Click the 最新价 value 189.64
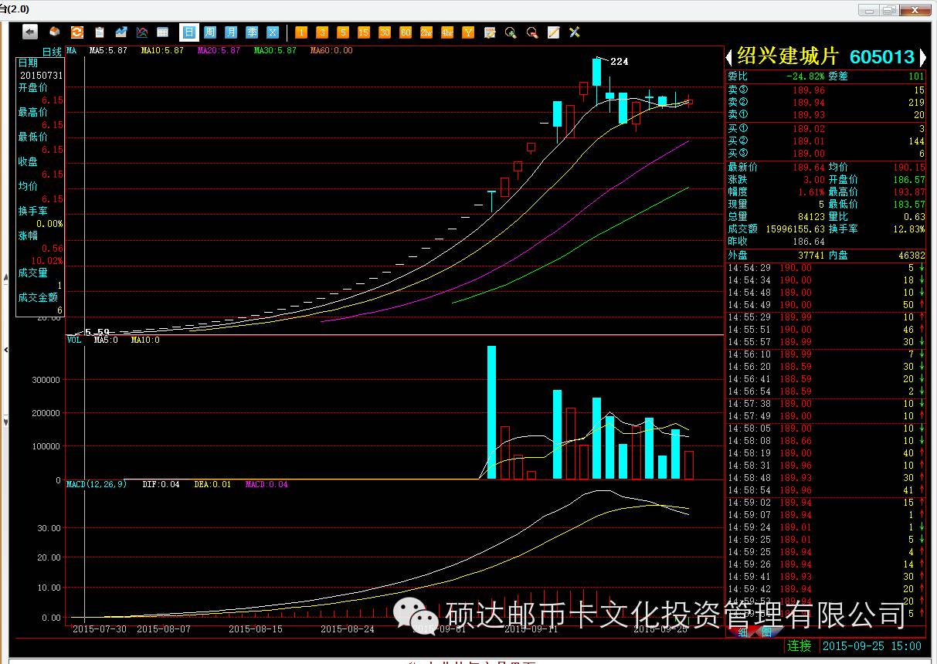Screen dimensions: 937x664 point(808,167)
